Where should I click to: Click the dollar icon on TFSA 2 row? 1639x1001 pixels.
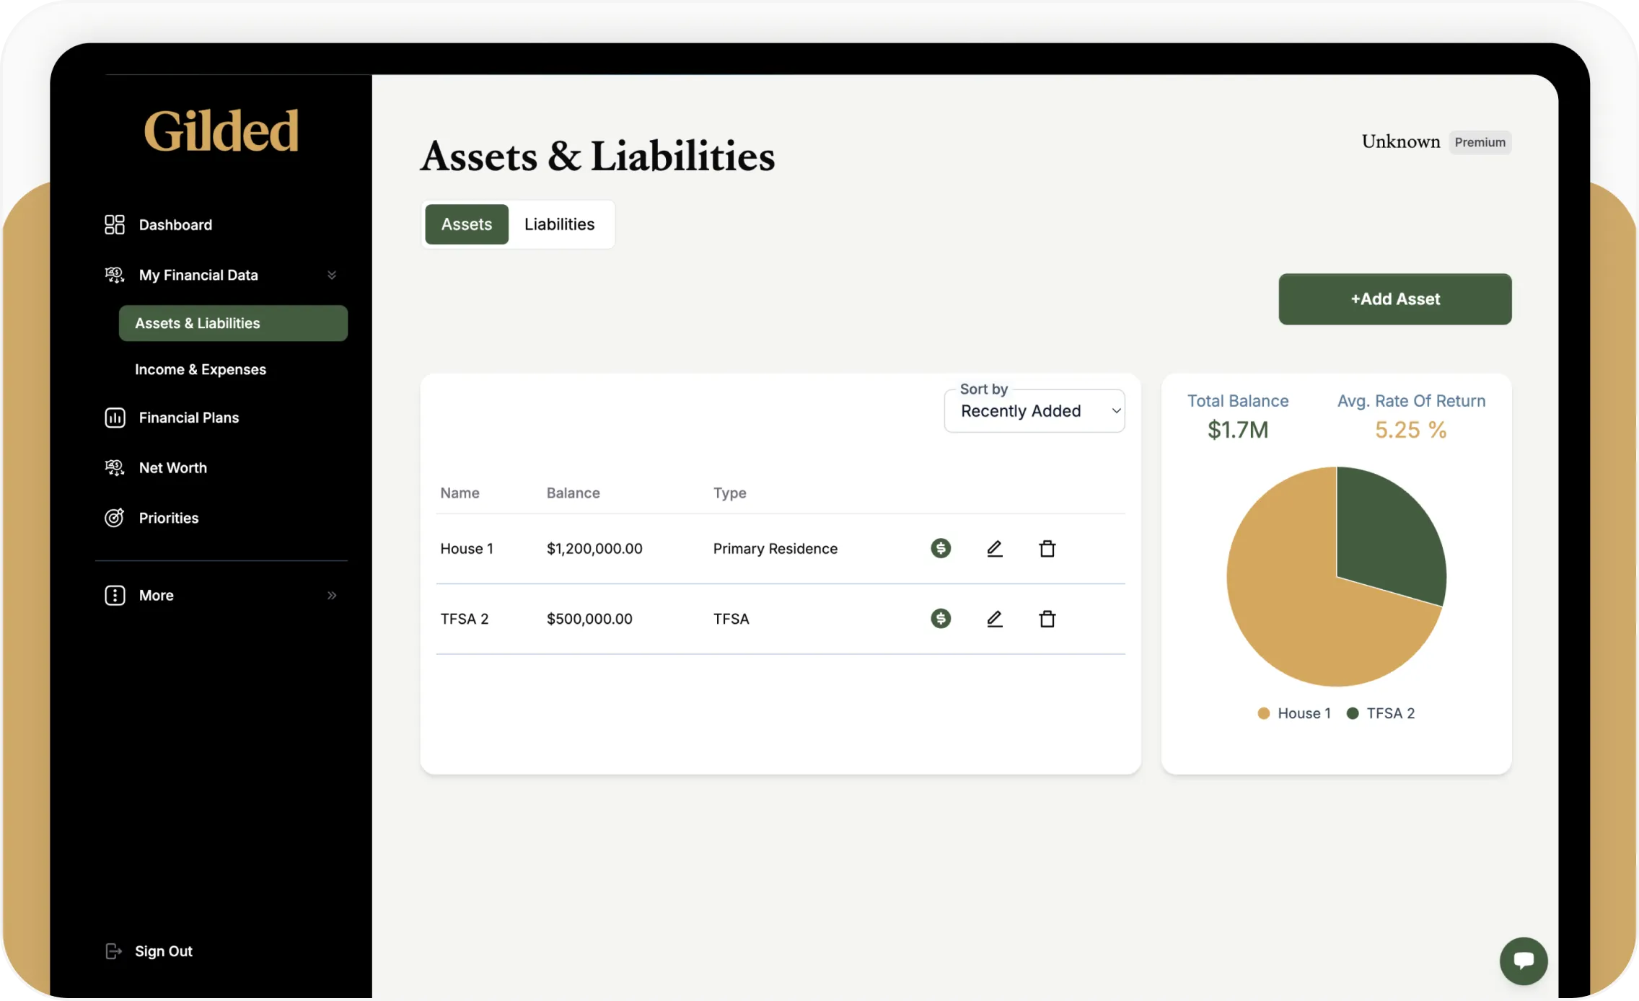click(940, 618)
